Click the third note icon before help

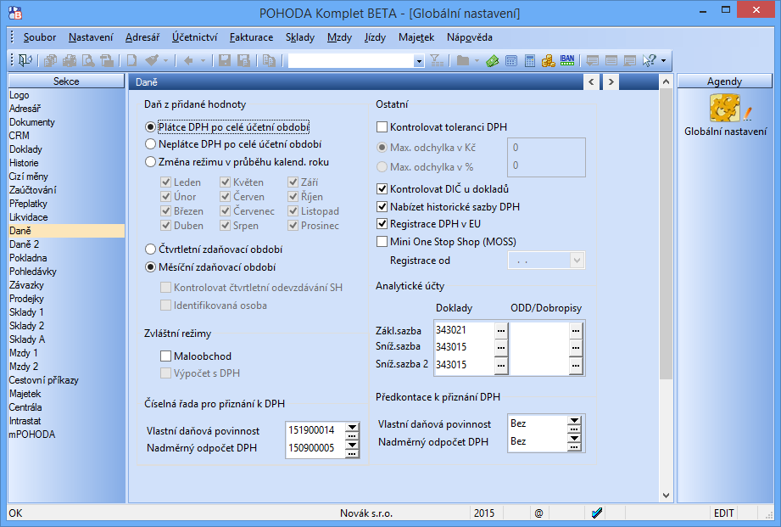[x=629, y=61]
